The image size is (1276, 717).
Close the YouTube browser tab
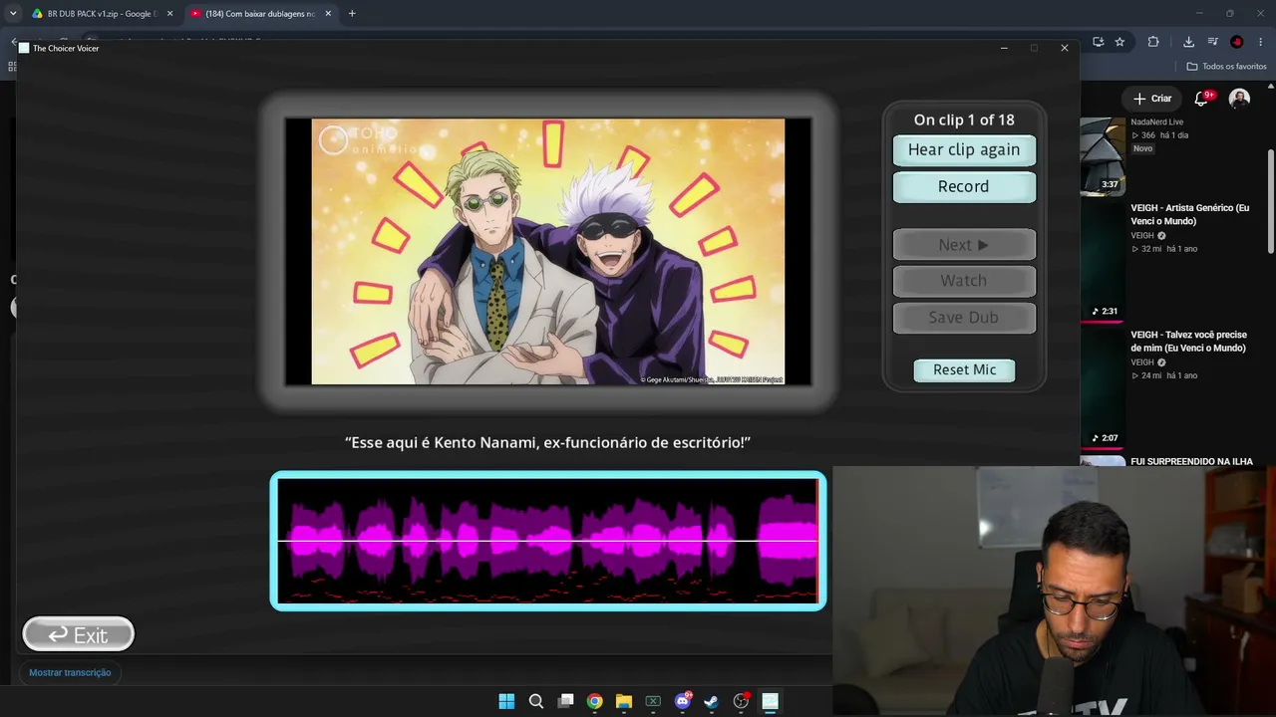coord(330,14)
